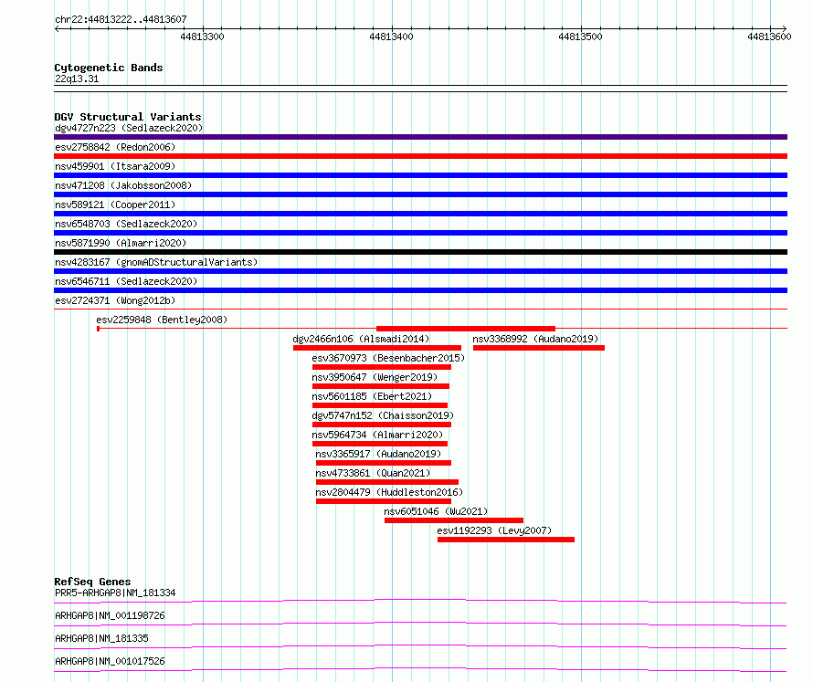The image size is (813, 682).
Task: Open esv2758842 (Redon2006) variant label
Action: click(x=115, y=147)
